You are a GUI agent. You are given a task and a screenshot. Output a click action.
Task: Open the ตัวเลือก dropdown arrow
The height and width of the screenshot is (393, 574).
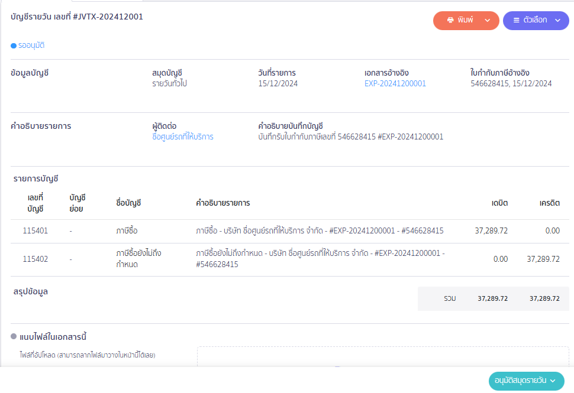coord(557,20)
